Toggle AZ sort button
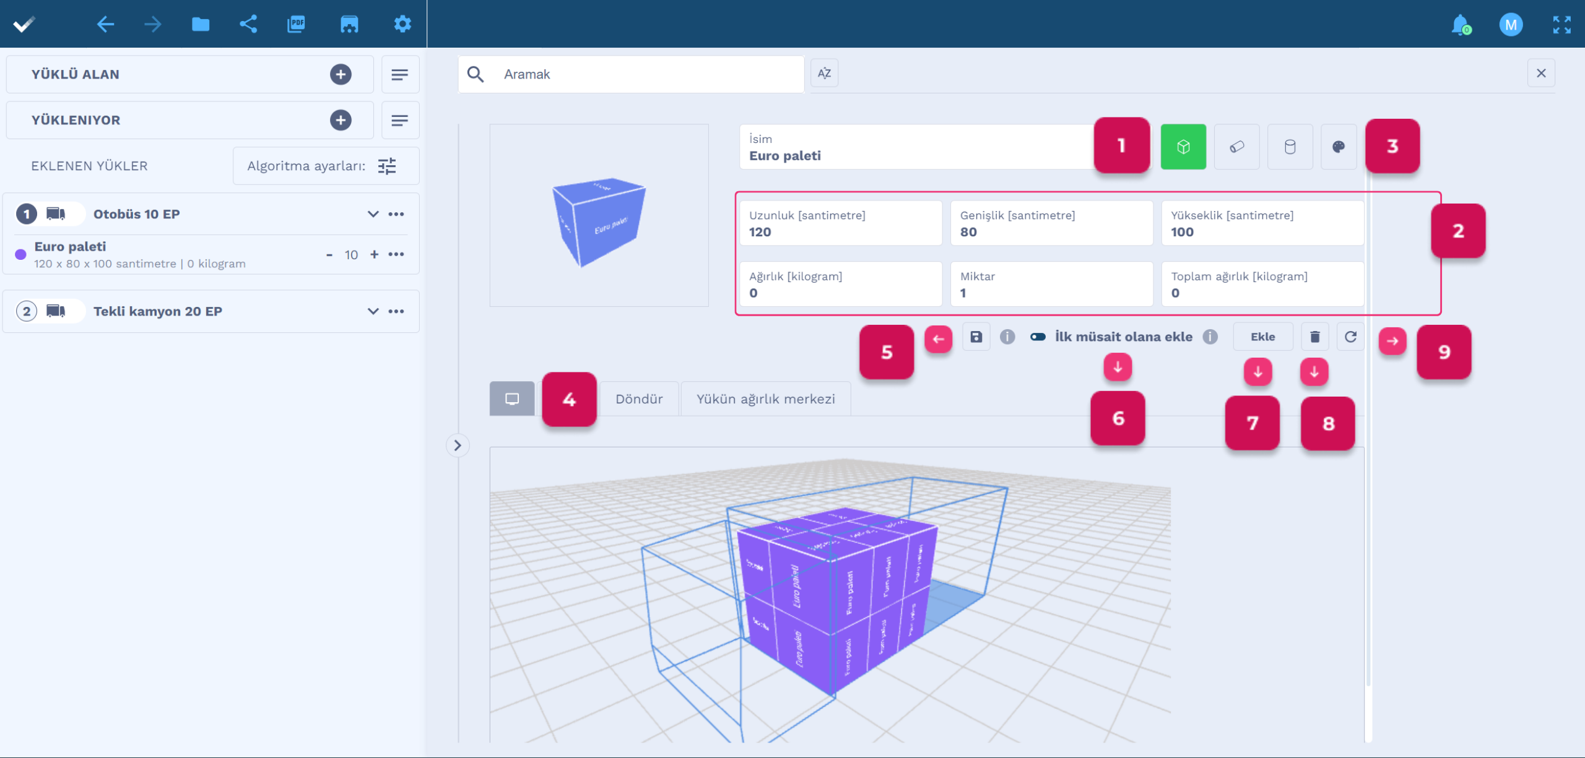 coord(824,73)
